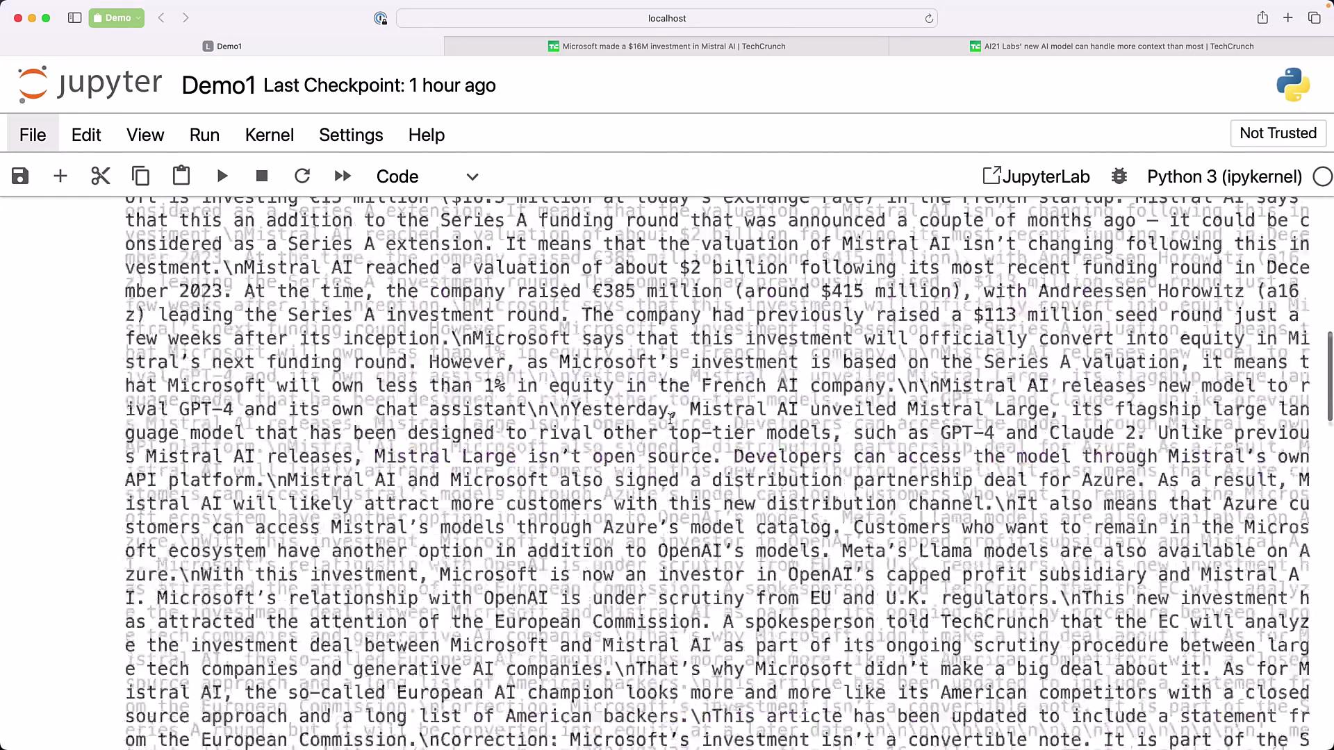This screenshot has width=1334, height=750.
Task: Restart the kernel with the circular arrow icon
Action: point(302,176)
